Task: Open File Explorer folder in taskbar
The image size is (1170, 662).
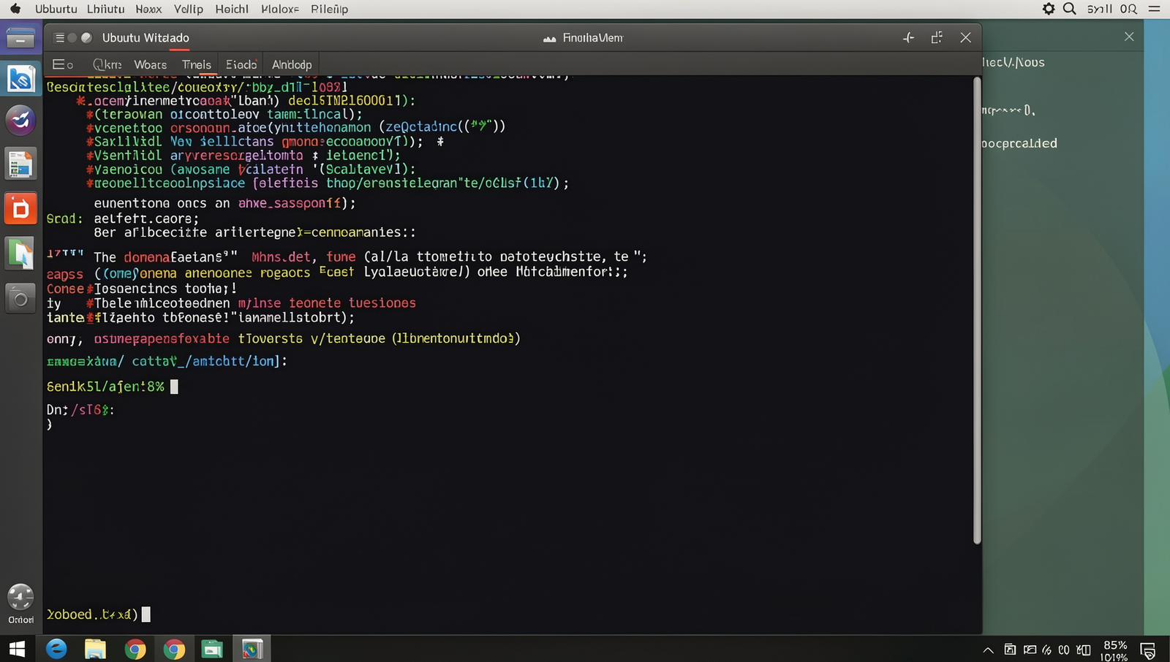Action: coord(95,648)
